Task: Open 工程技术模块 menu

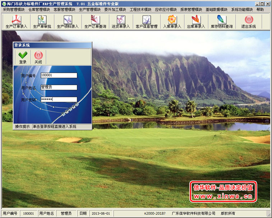Action: click(140, 10)
